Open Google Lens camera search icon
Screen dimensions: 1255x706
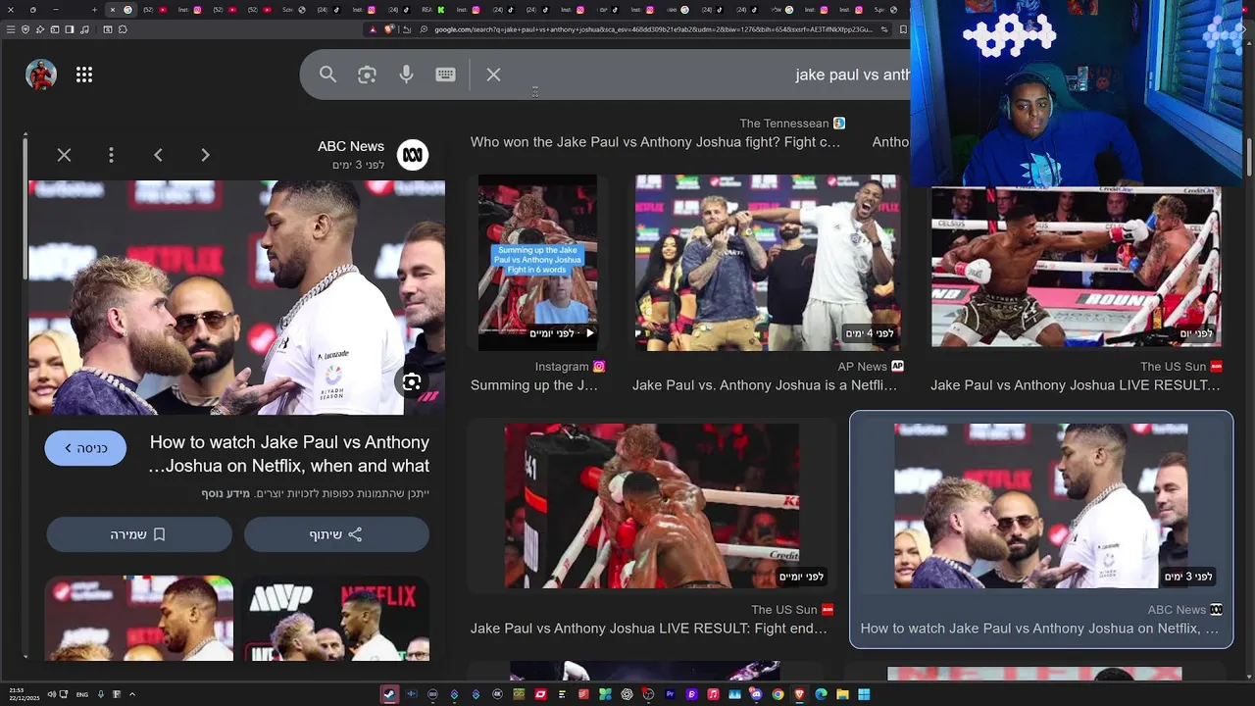click(367, 75)
